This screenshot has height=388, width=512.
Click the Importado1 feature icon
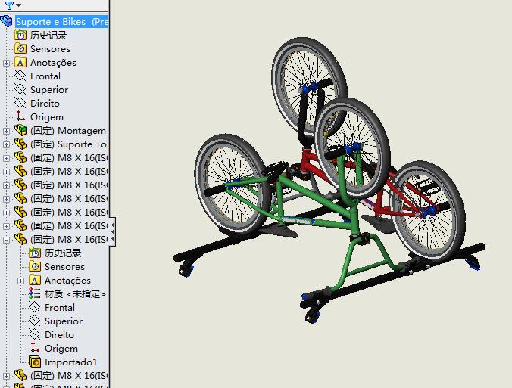[x=35, y=362]
